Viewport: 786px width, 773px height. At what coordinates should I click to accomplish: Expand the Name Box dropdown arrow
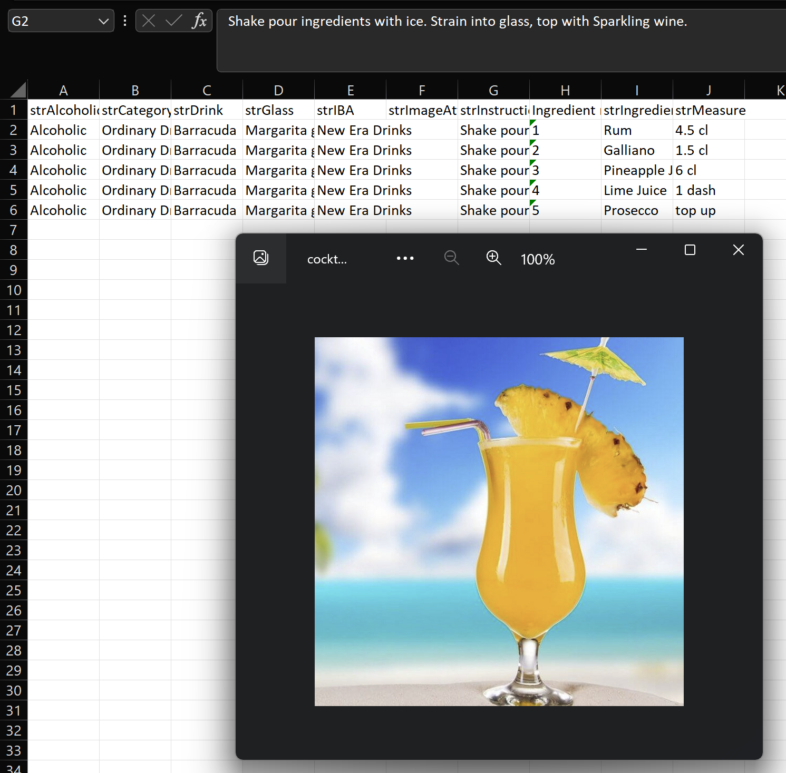coord(103,22)
